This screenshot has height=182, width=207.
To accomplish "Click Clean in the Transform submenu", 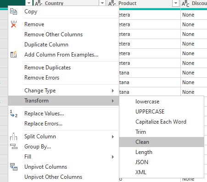I will coord(162,142).
